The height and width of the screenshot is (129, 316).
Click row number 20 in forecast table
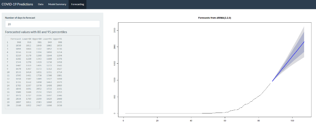8,106
